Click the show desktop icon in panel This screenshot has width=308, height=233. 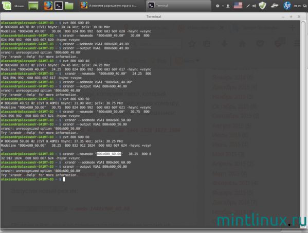coord(33,6)
